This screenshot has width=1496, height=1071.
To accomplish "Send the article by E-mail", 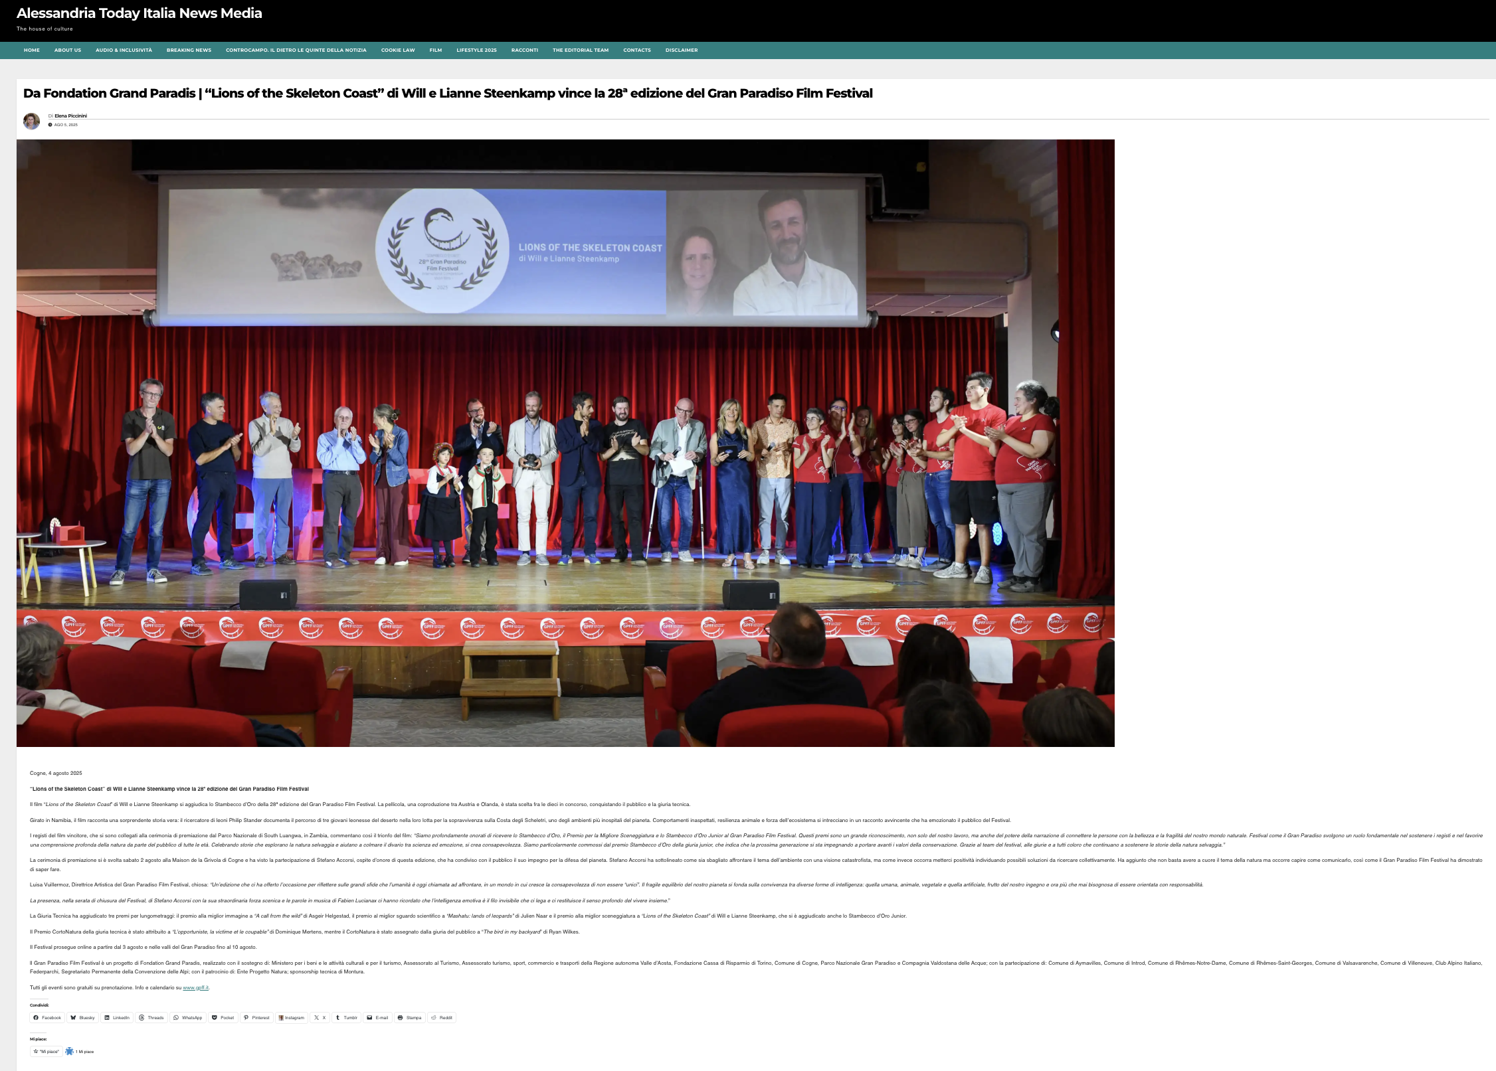I will (378, 1017).
